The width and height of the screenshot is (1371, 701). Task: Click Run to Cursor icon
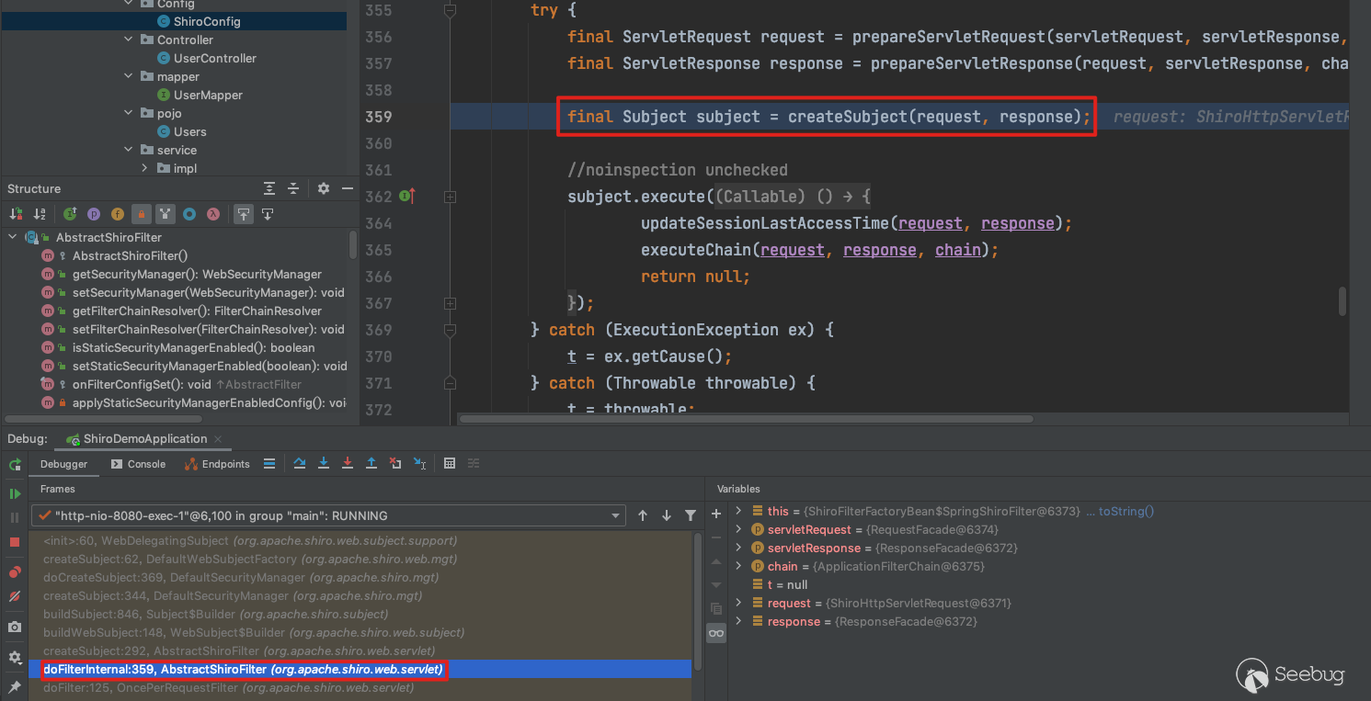(419, 464)
